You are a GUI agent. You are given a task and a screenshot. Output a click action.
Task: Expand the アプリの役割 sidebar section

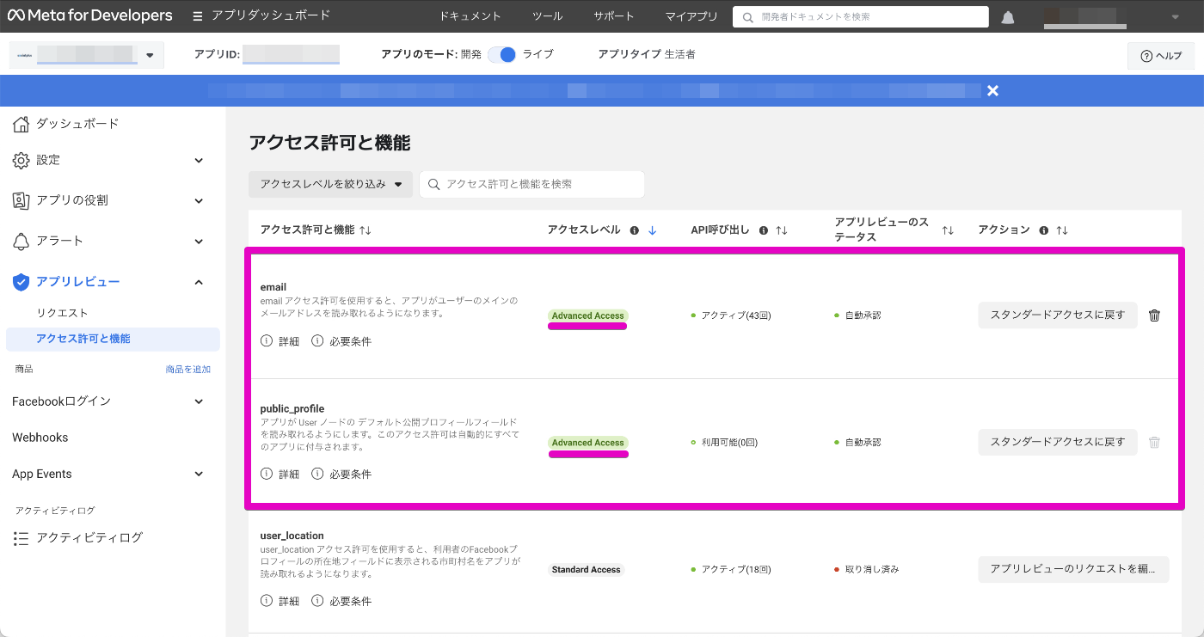[x=199, y=200]
